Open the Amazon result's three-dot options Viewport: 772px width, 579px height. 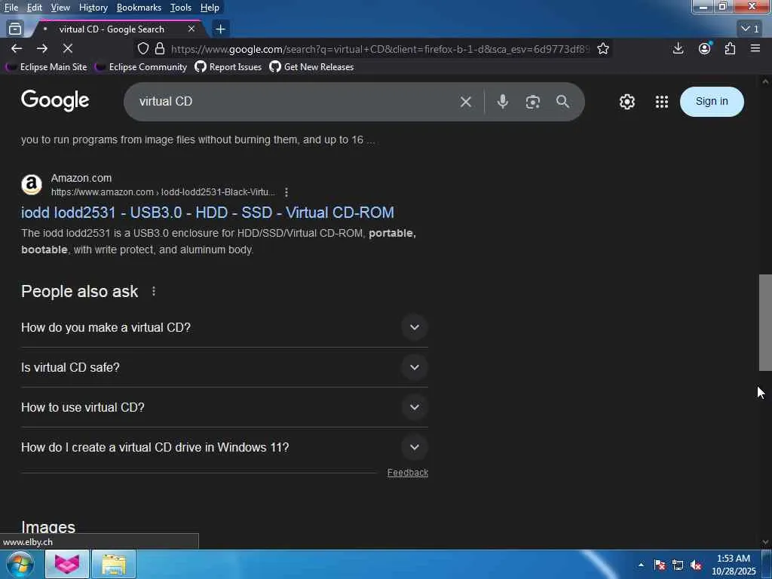[286, 192]
